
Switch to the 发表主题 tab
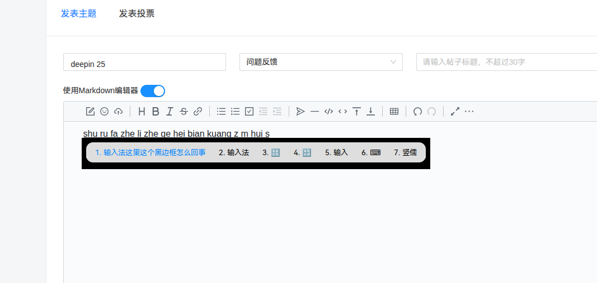pos(78,13)
